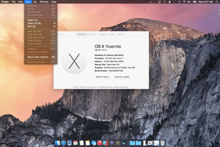Close the open View menu
The height and width of the screenshot is (147, 220).
point(28,2)
